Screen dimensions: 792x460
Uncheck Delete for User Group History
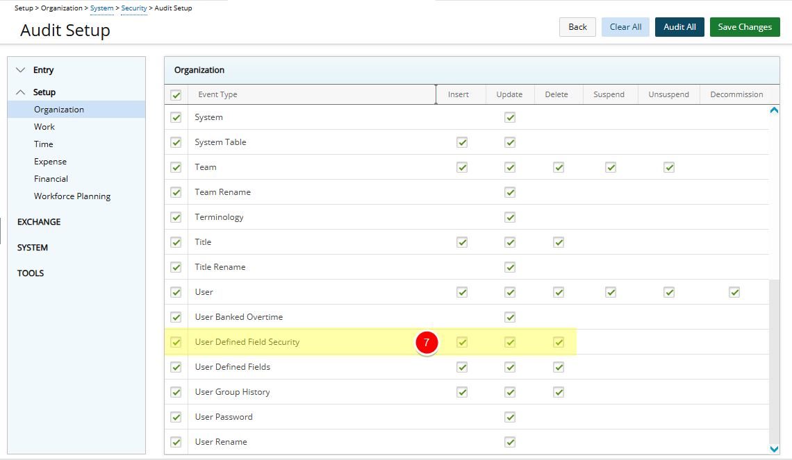[559, 392]
